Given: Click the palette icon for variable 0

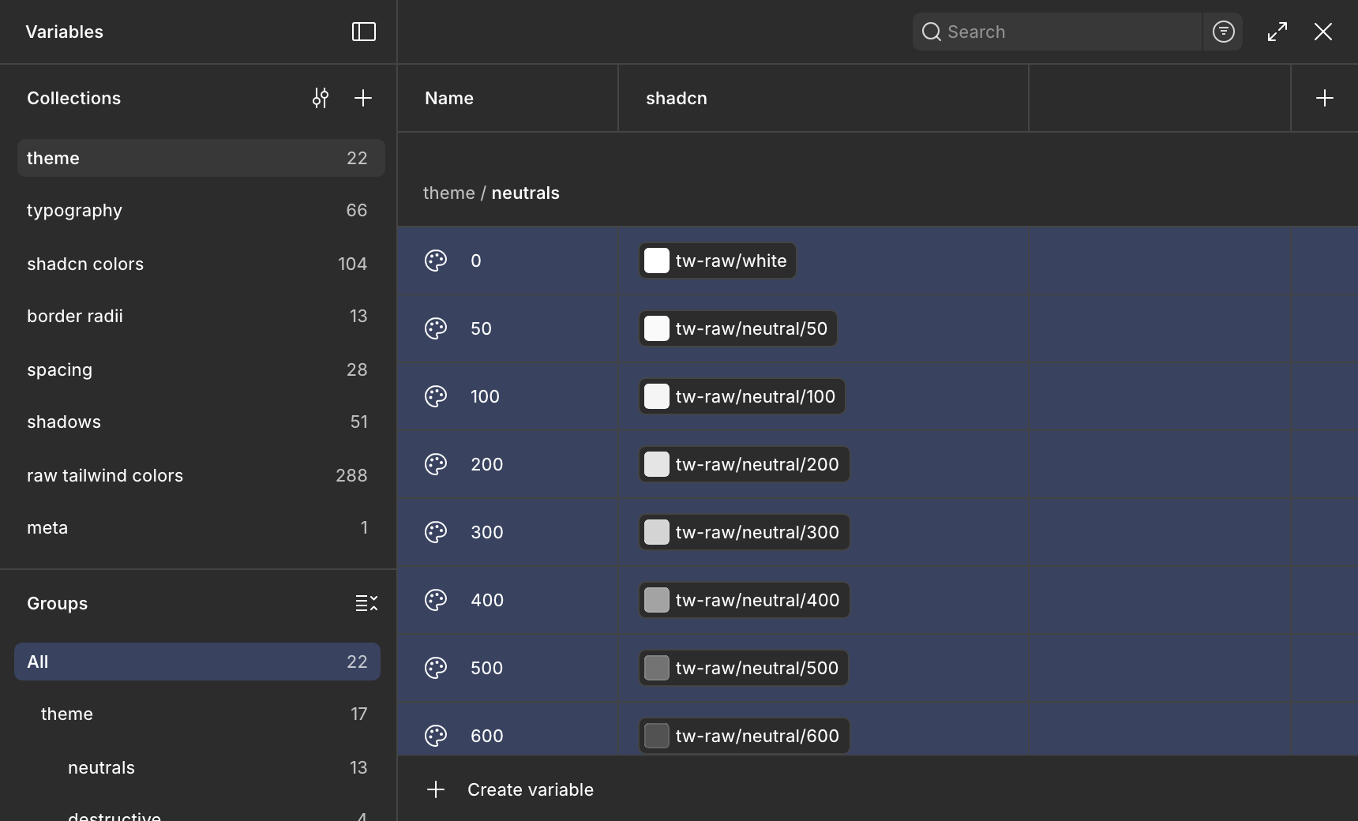Looking at the screenshot, I should [436, 261].
